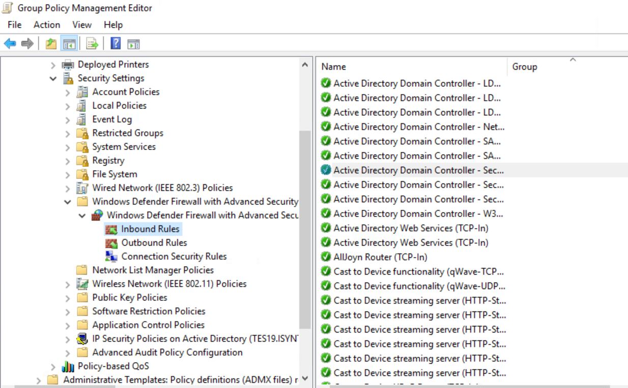Open the File menu

pos(14,24)
